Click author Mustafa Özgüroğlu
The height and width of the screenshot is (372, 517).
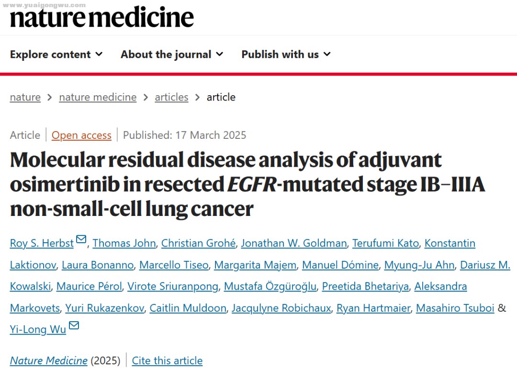270,286
